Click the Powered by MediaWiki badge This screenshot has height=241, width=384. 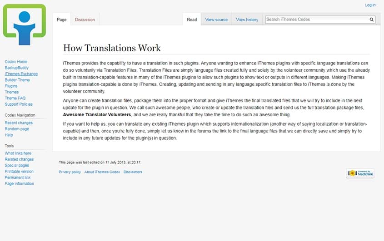[x=360, y=173]
